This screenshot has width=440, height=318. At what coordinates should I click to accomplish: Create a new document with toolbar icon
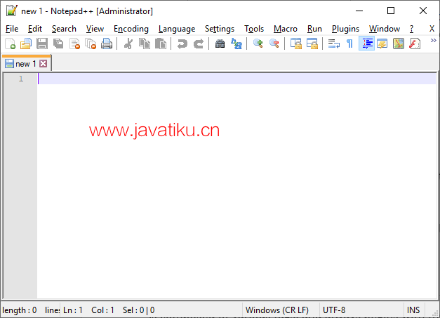click(10, 44)
